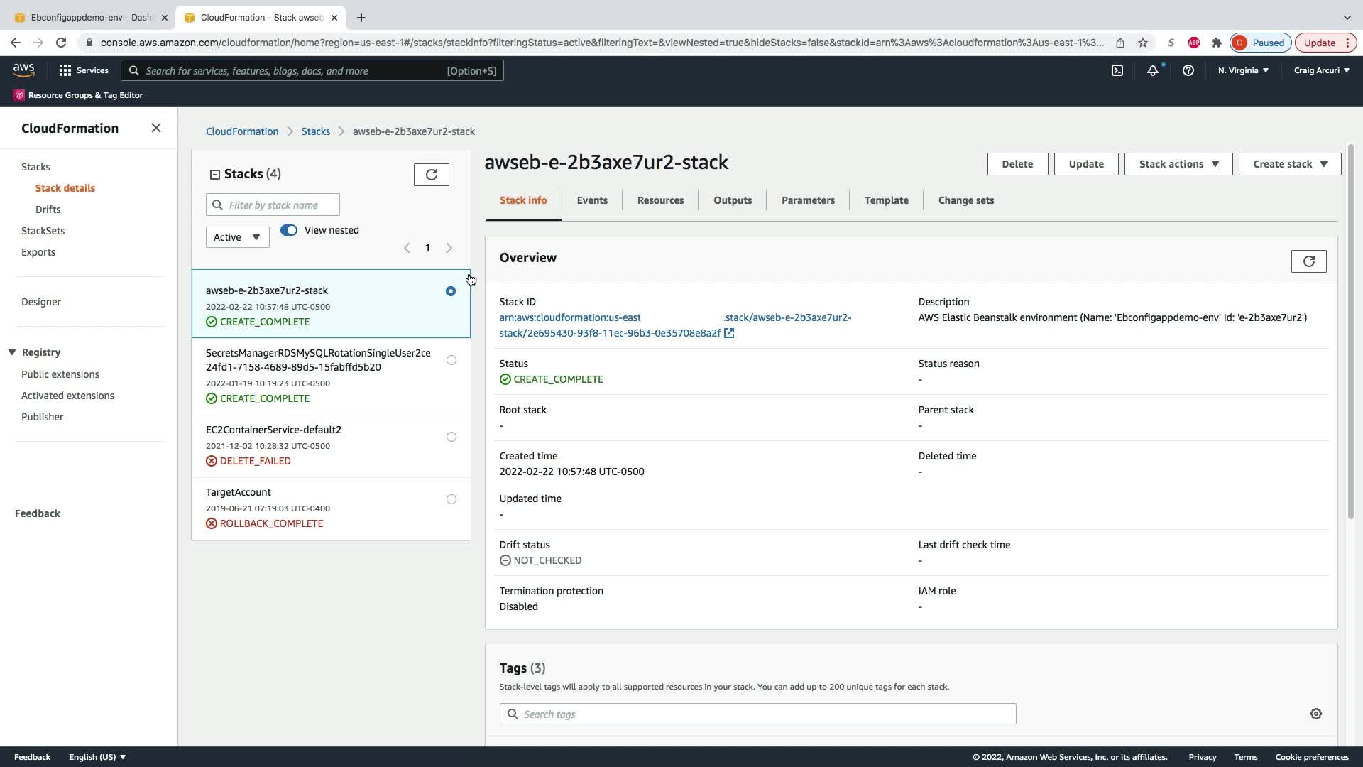
Task: Open the Stacks breadcrumb link
Action: [x=315, y=131]
